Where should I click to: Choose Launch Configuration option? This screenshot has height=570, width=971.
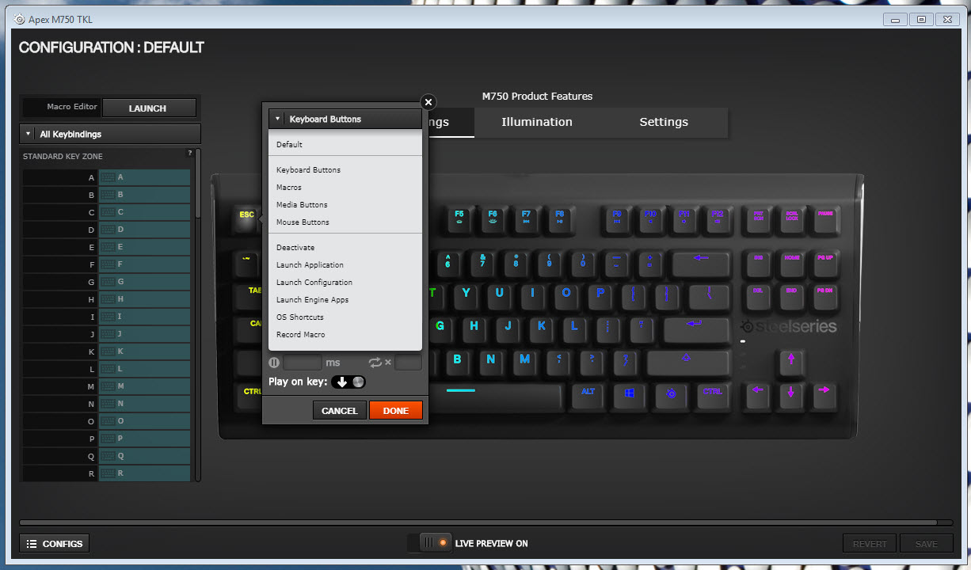pyautogui.click(x=314, y=283)
